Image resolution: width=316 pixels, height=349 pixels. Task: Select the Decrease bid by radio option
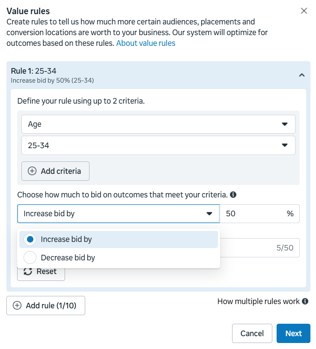(30, 258)
